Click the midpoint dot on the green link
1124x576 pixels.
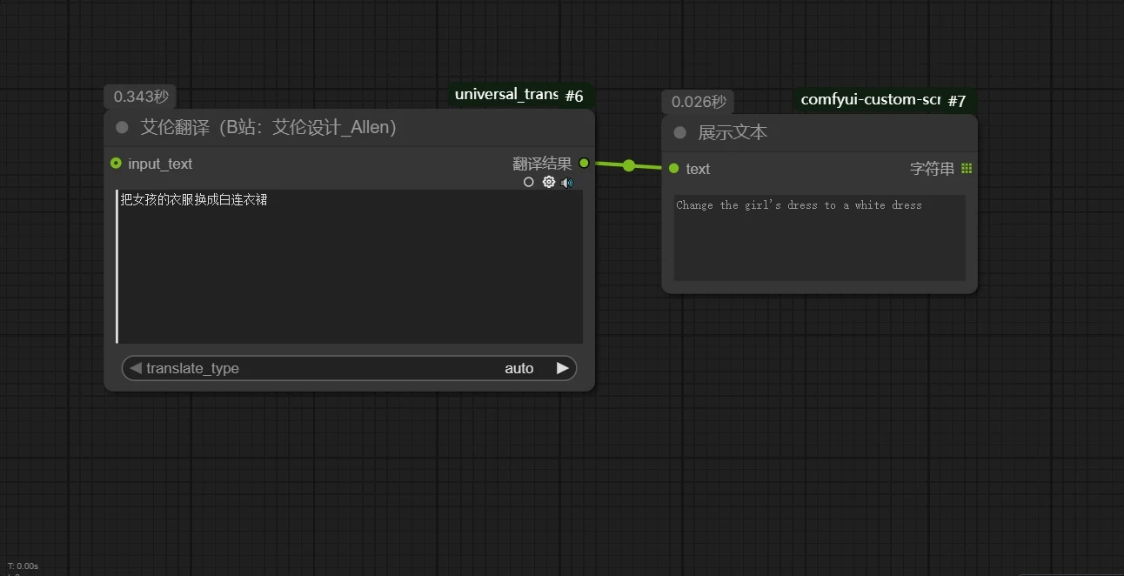[629, 165]
